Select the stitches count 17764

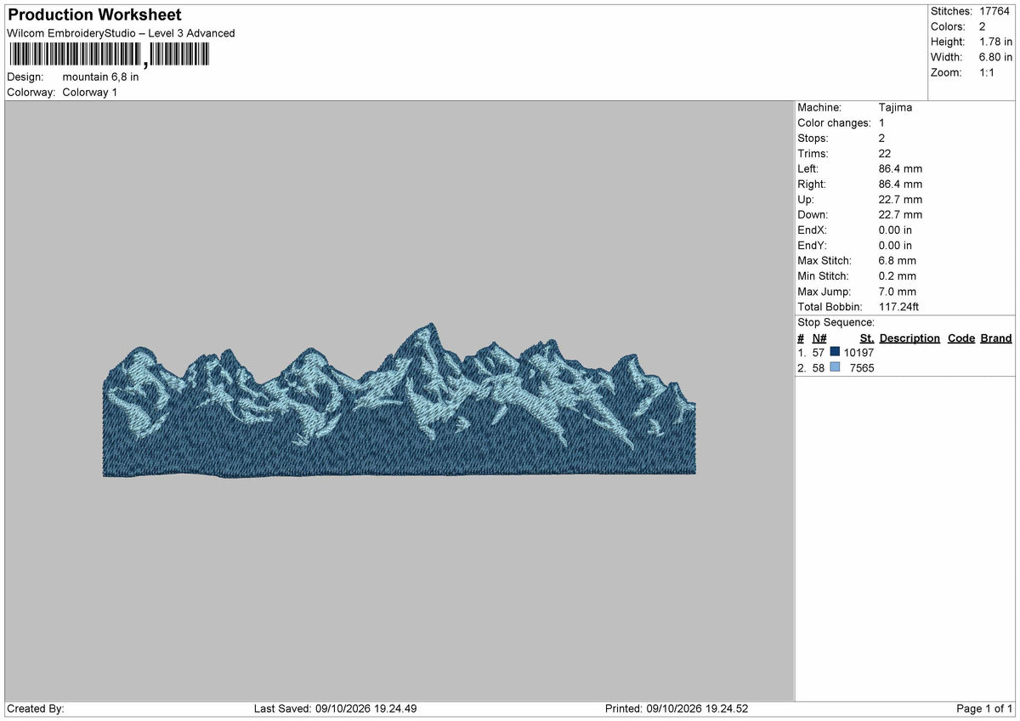[x=995, y=11]
